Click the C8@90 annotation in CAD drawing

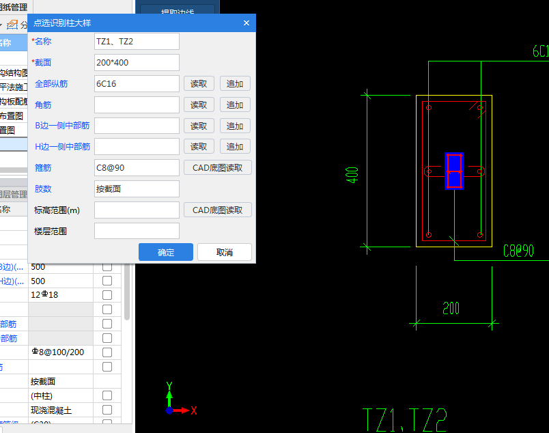tap(518, 251)
